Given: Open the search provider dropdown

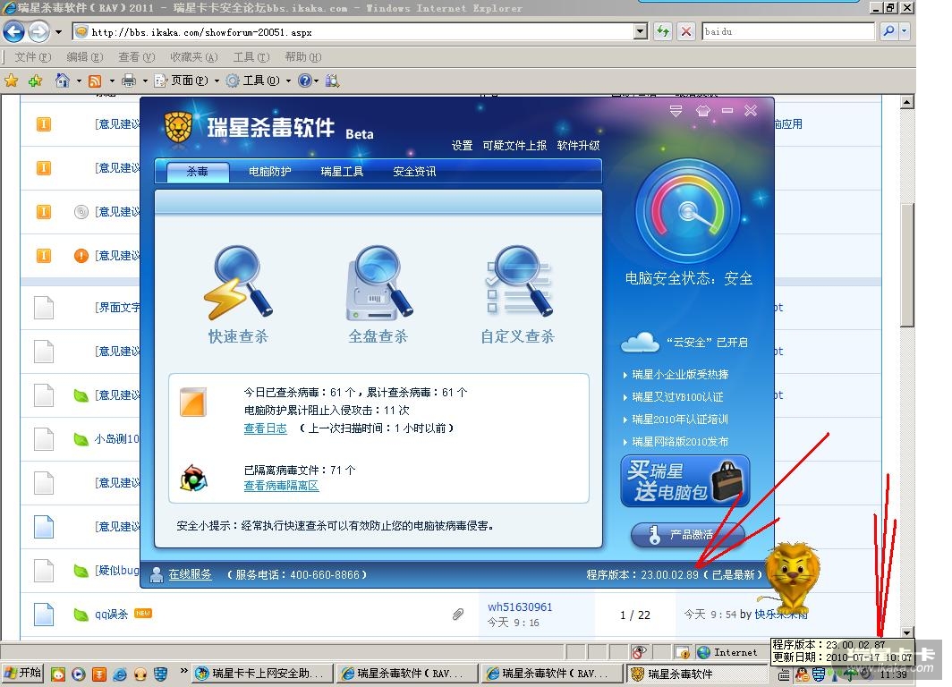Looking at the screenshot, I should (x=904, y=31).
